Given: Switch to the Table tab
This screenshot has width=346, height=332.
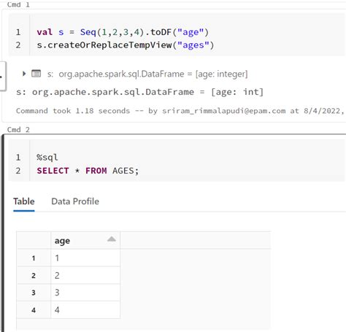Looking at the screenshot, I should pyautogui.click(x=24, y=201).
